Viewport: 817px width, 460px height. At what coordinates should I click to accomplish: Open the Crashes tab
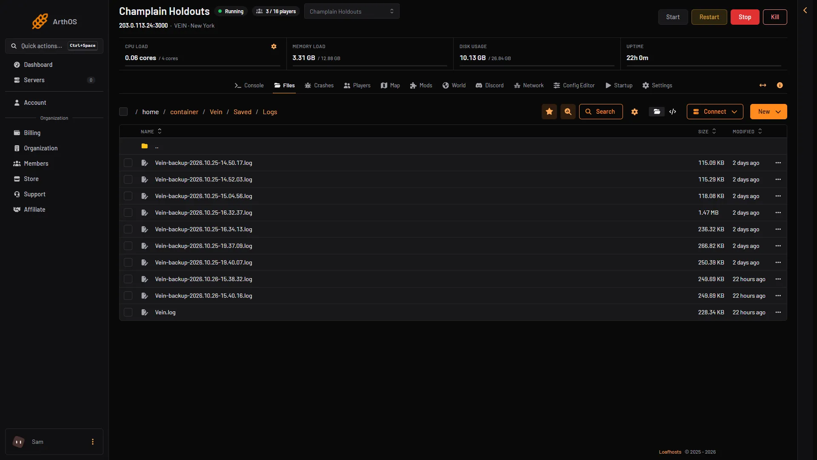[319, 85]
